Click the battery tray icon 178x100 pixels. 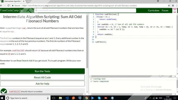point(157,98)
